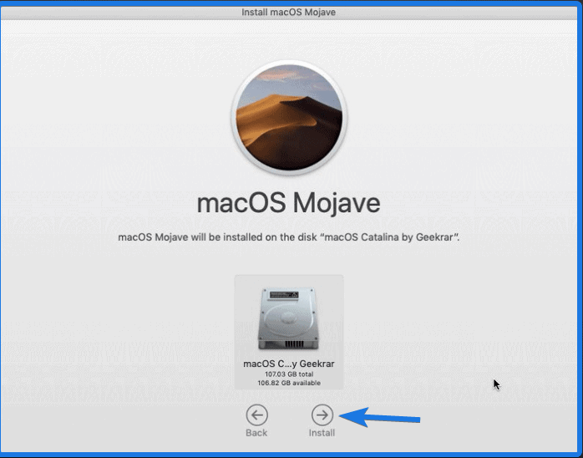
Task: Click the installation disk description sentence
Action: tap(289, 237)
